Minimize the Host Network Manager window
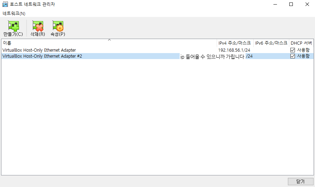The width and height of the screenshot is (315, 187). [x=275, y=4]
